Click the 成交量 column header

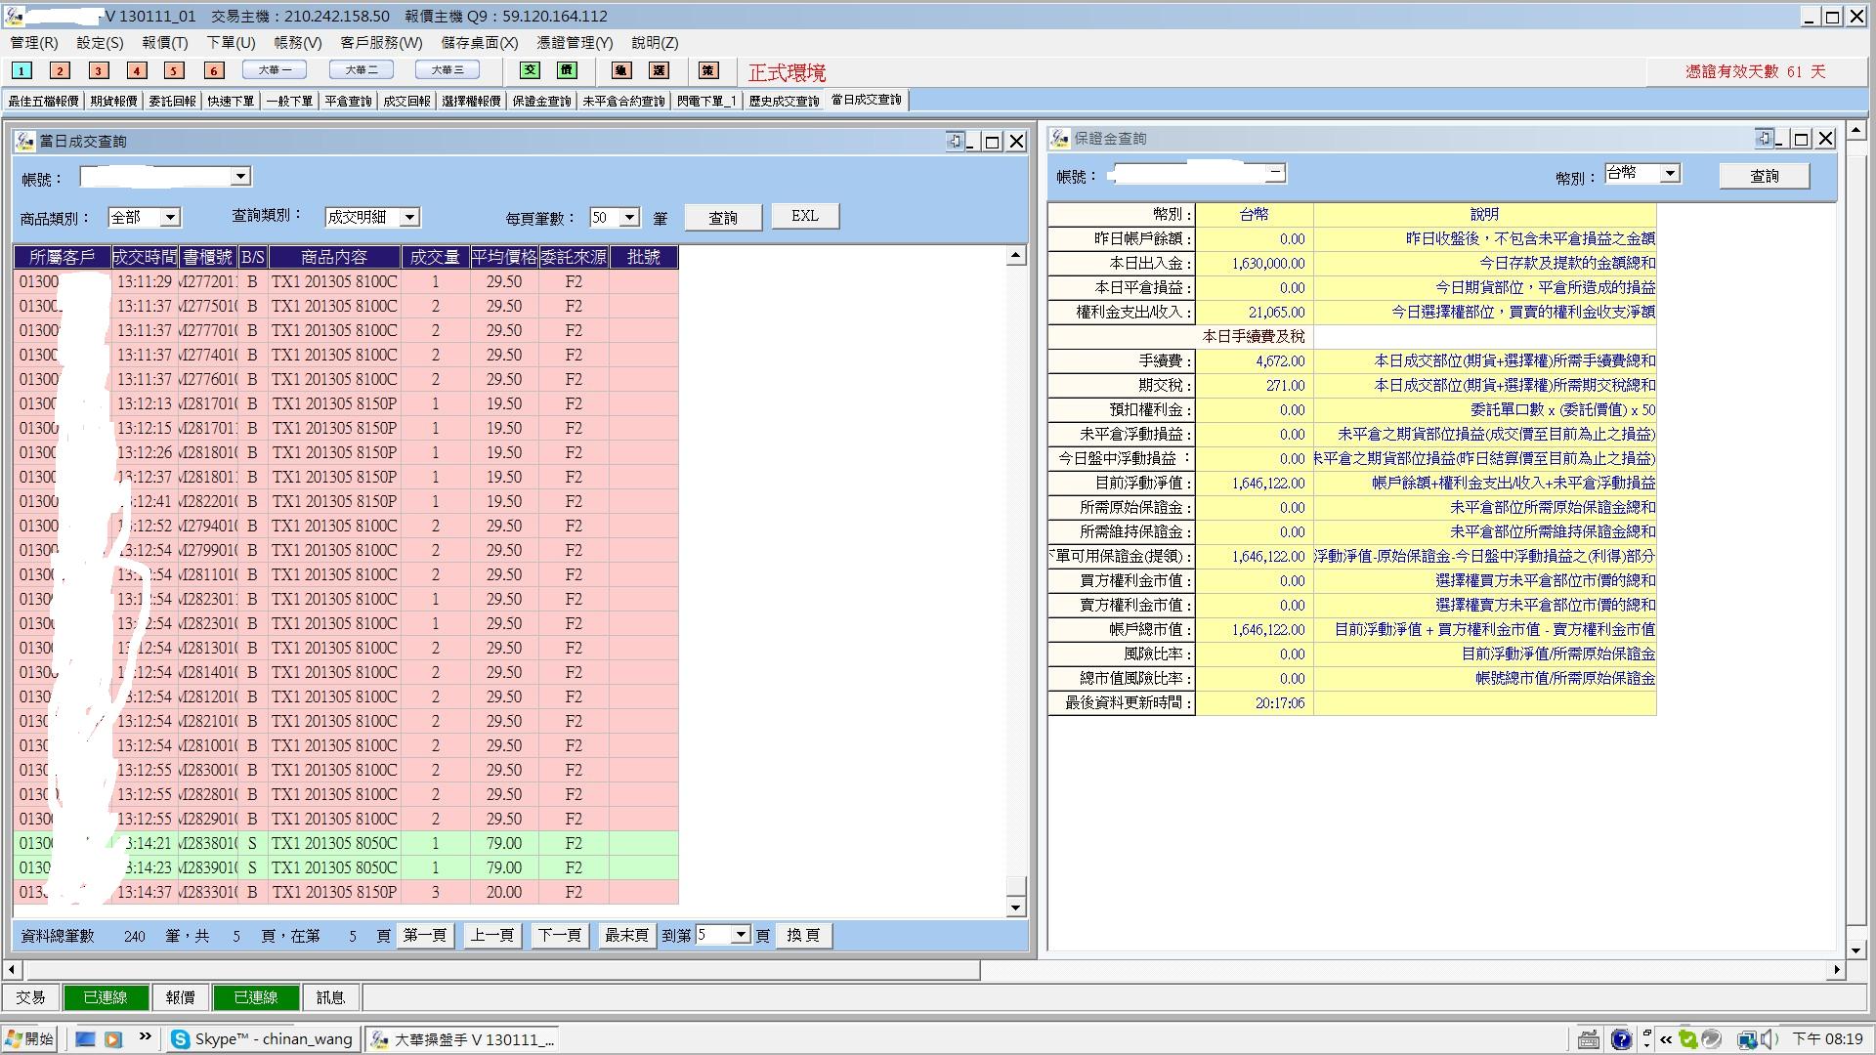click(x=435, y=257)
